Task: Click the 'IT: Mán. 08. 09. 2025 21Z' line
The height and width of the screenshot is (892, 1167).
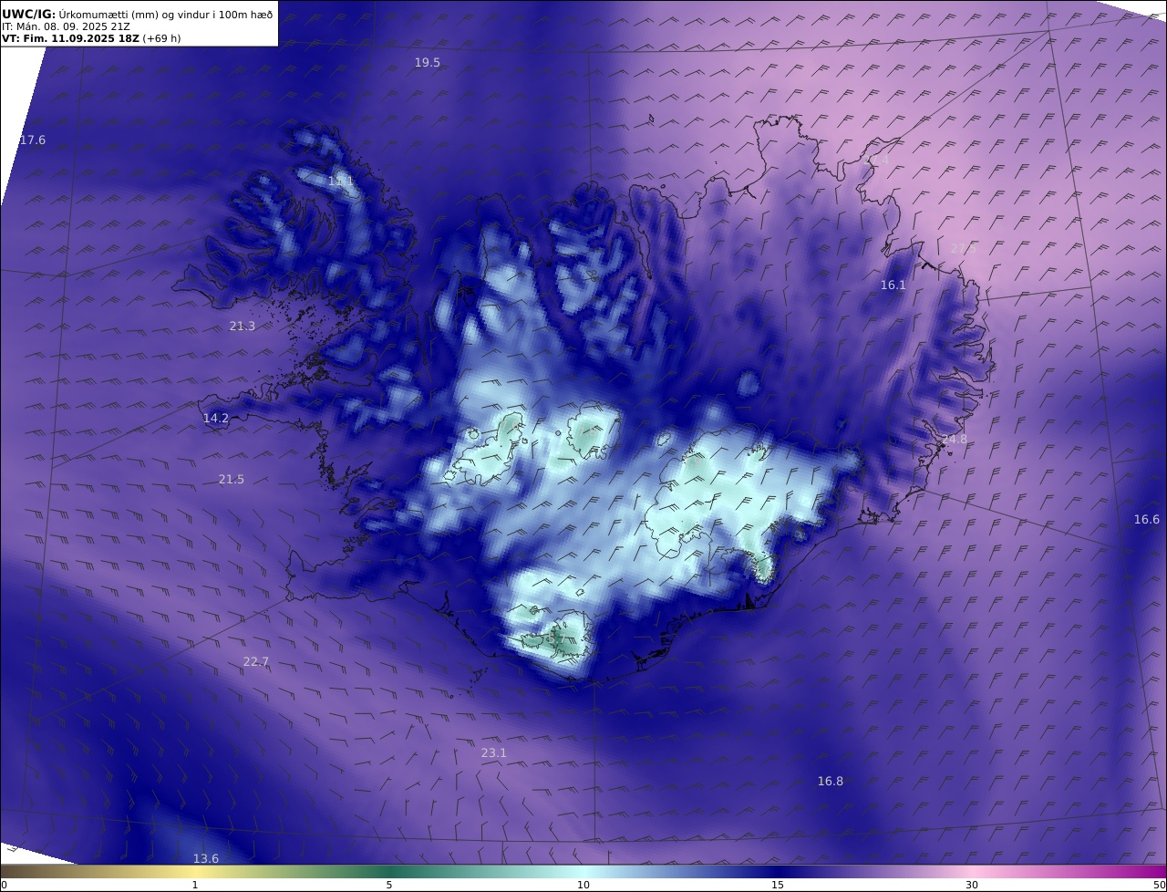Action: coord(65,26)
